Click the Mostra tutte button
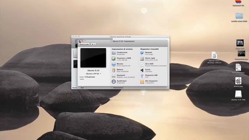Image resolution: width=249 pixels, height=140 pixels. coord(84,44)
